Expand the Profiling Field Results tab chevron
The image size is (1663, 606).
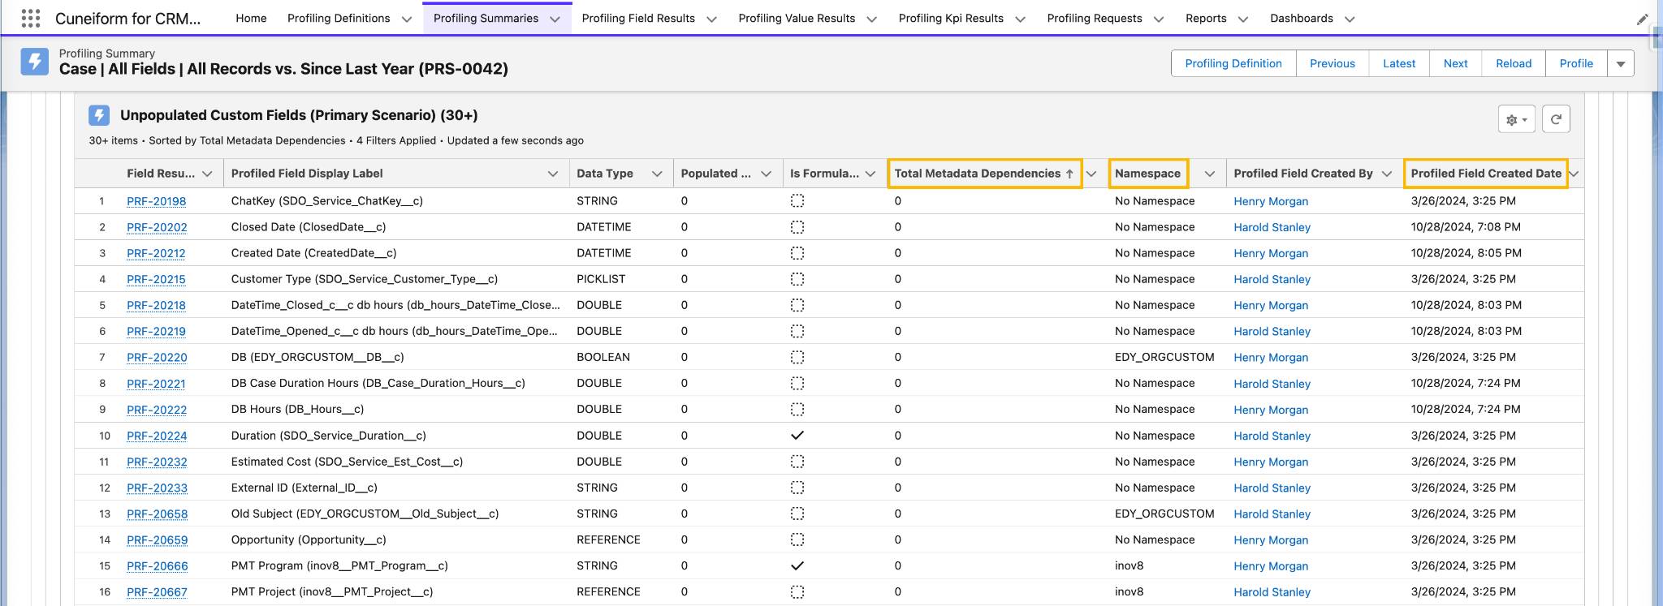coord(711,19)
